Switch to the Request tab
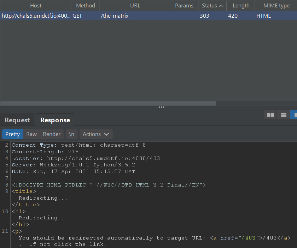Viewport: 297px width, 248px height. pyautogui.click(x=17, y=120)
